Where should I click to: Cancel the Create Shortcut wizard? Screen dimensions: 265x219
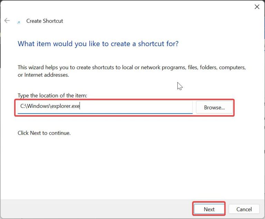pos(244,209)
